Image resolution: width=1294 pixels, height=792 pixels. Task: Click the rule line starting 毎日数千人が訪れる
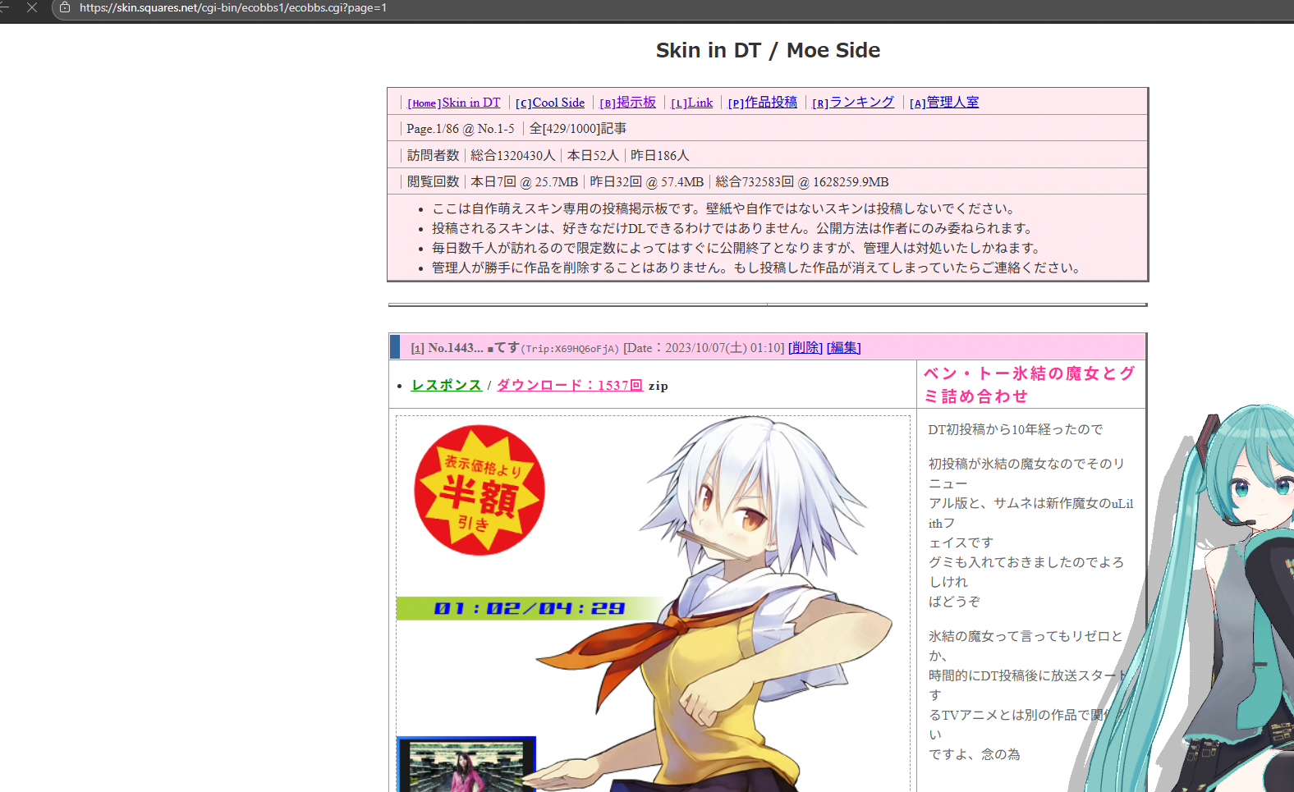[739, 249]
